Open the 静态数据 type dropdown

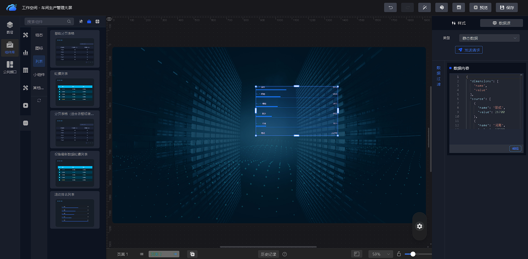click(489, 38)
